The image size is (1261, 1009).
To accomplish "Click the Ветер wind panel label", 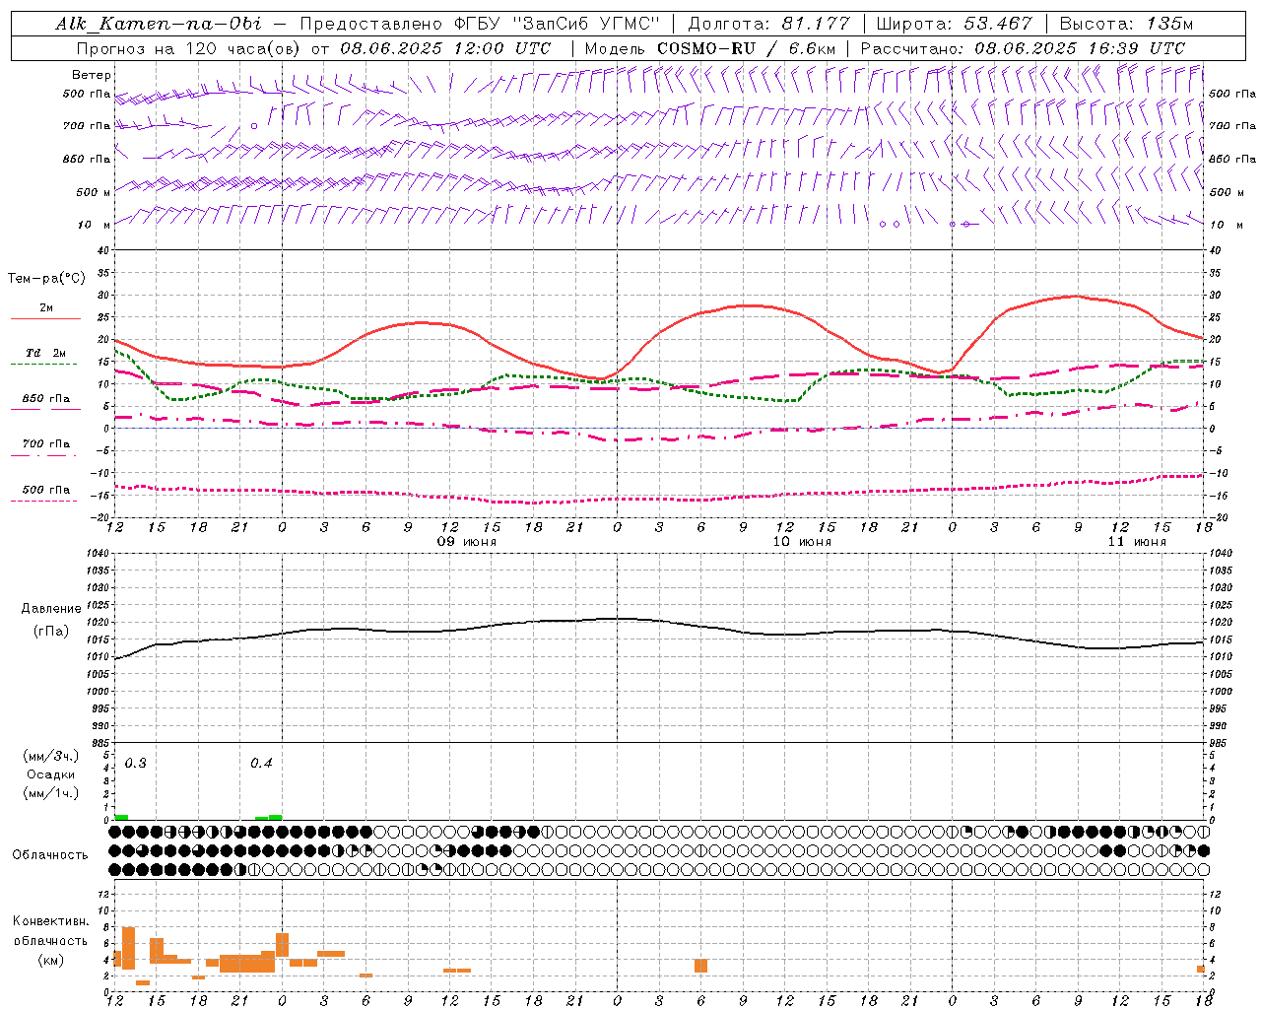I will click(x=92, y=75).
